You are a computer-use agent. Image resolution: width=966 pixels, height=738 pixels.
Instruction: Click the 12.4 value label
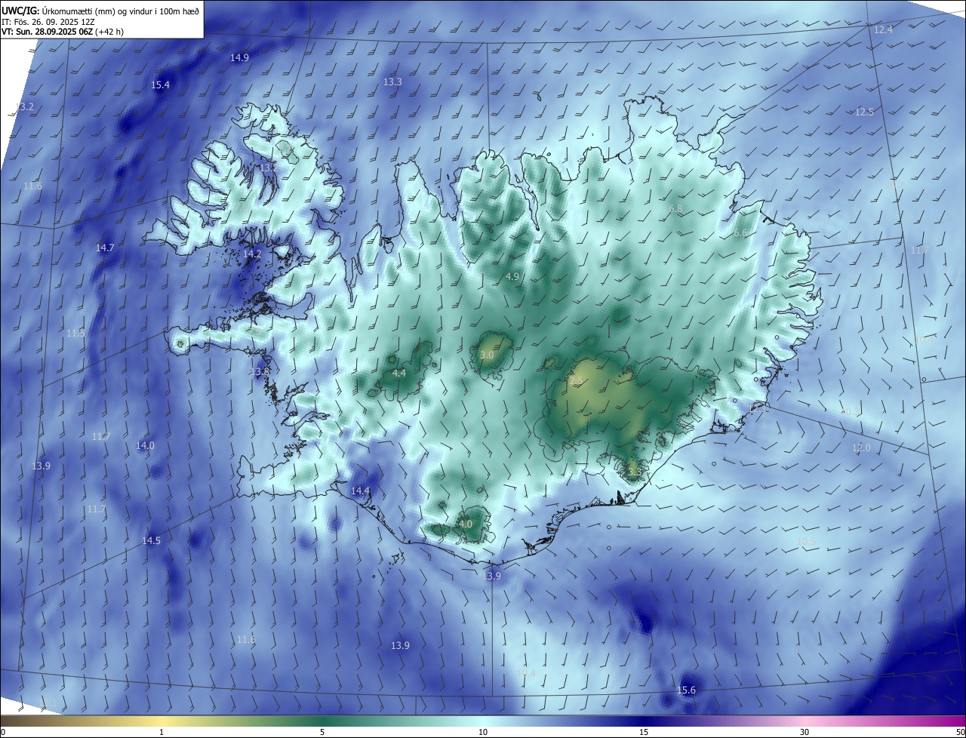[883, 29]
